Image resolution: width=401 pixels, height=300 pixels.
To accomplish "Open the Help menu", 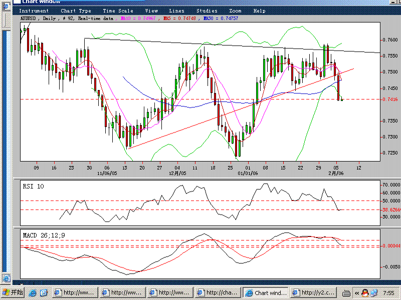I will (259, 10).
